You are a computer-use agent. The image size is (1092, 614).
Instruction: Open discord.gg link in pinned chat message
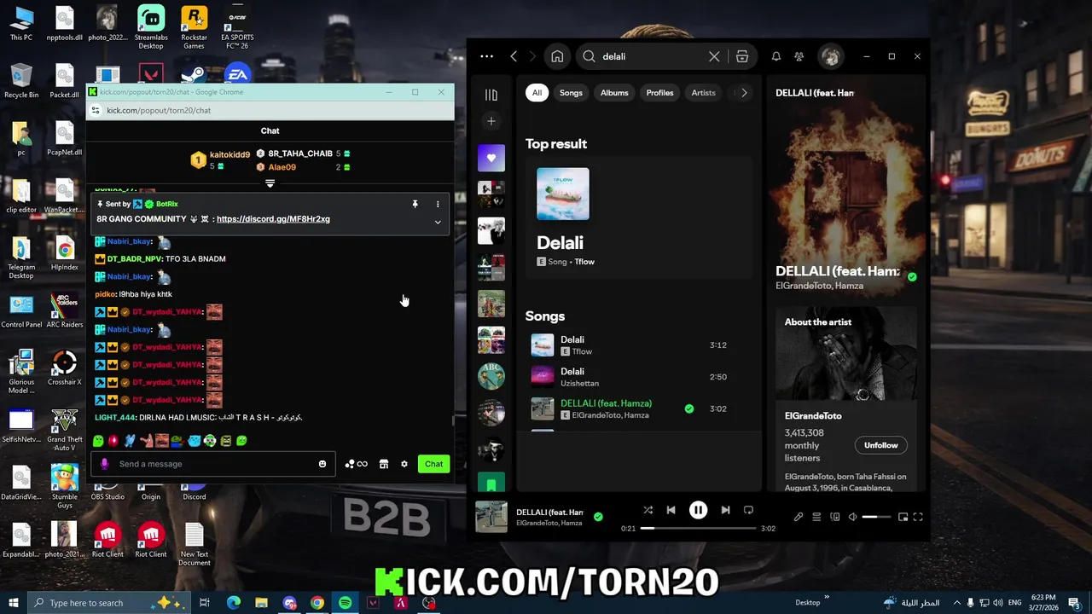(x=273, y=219)
